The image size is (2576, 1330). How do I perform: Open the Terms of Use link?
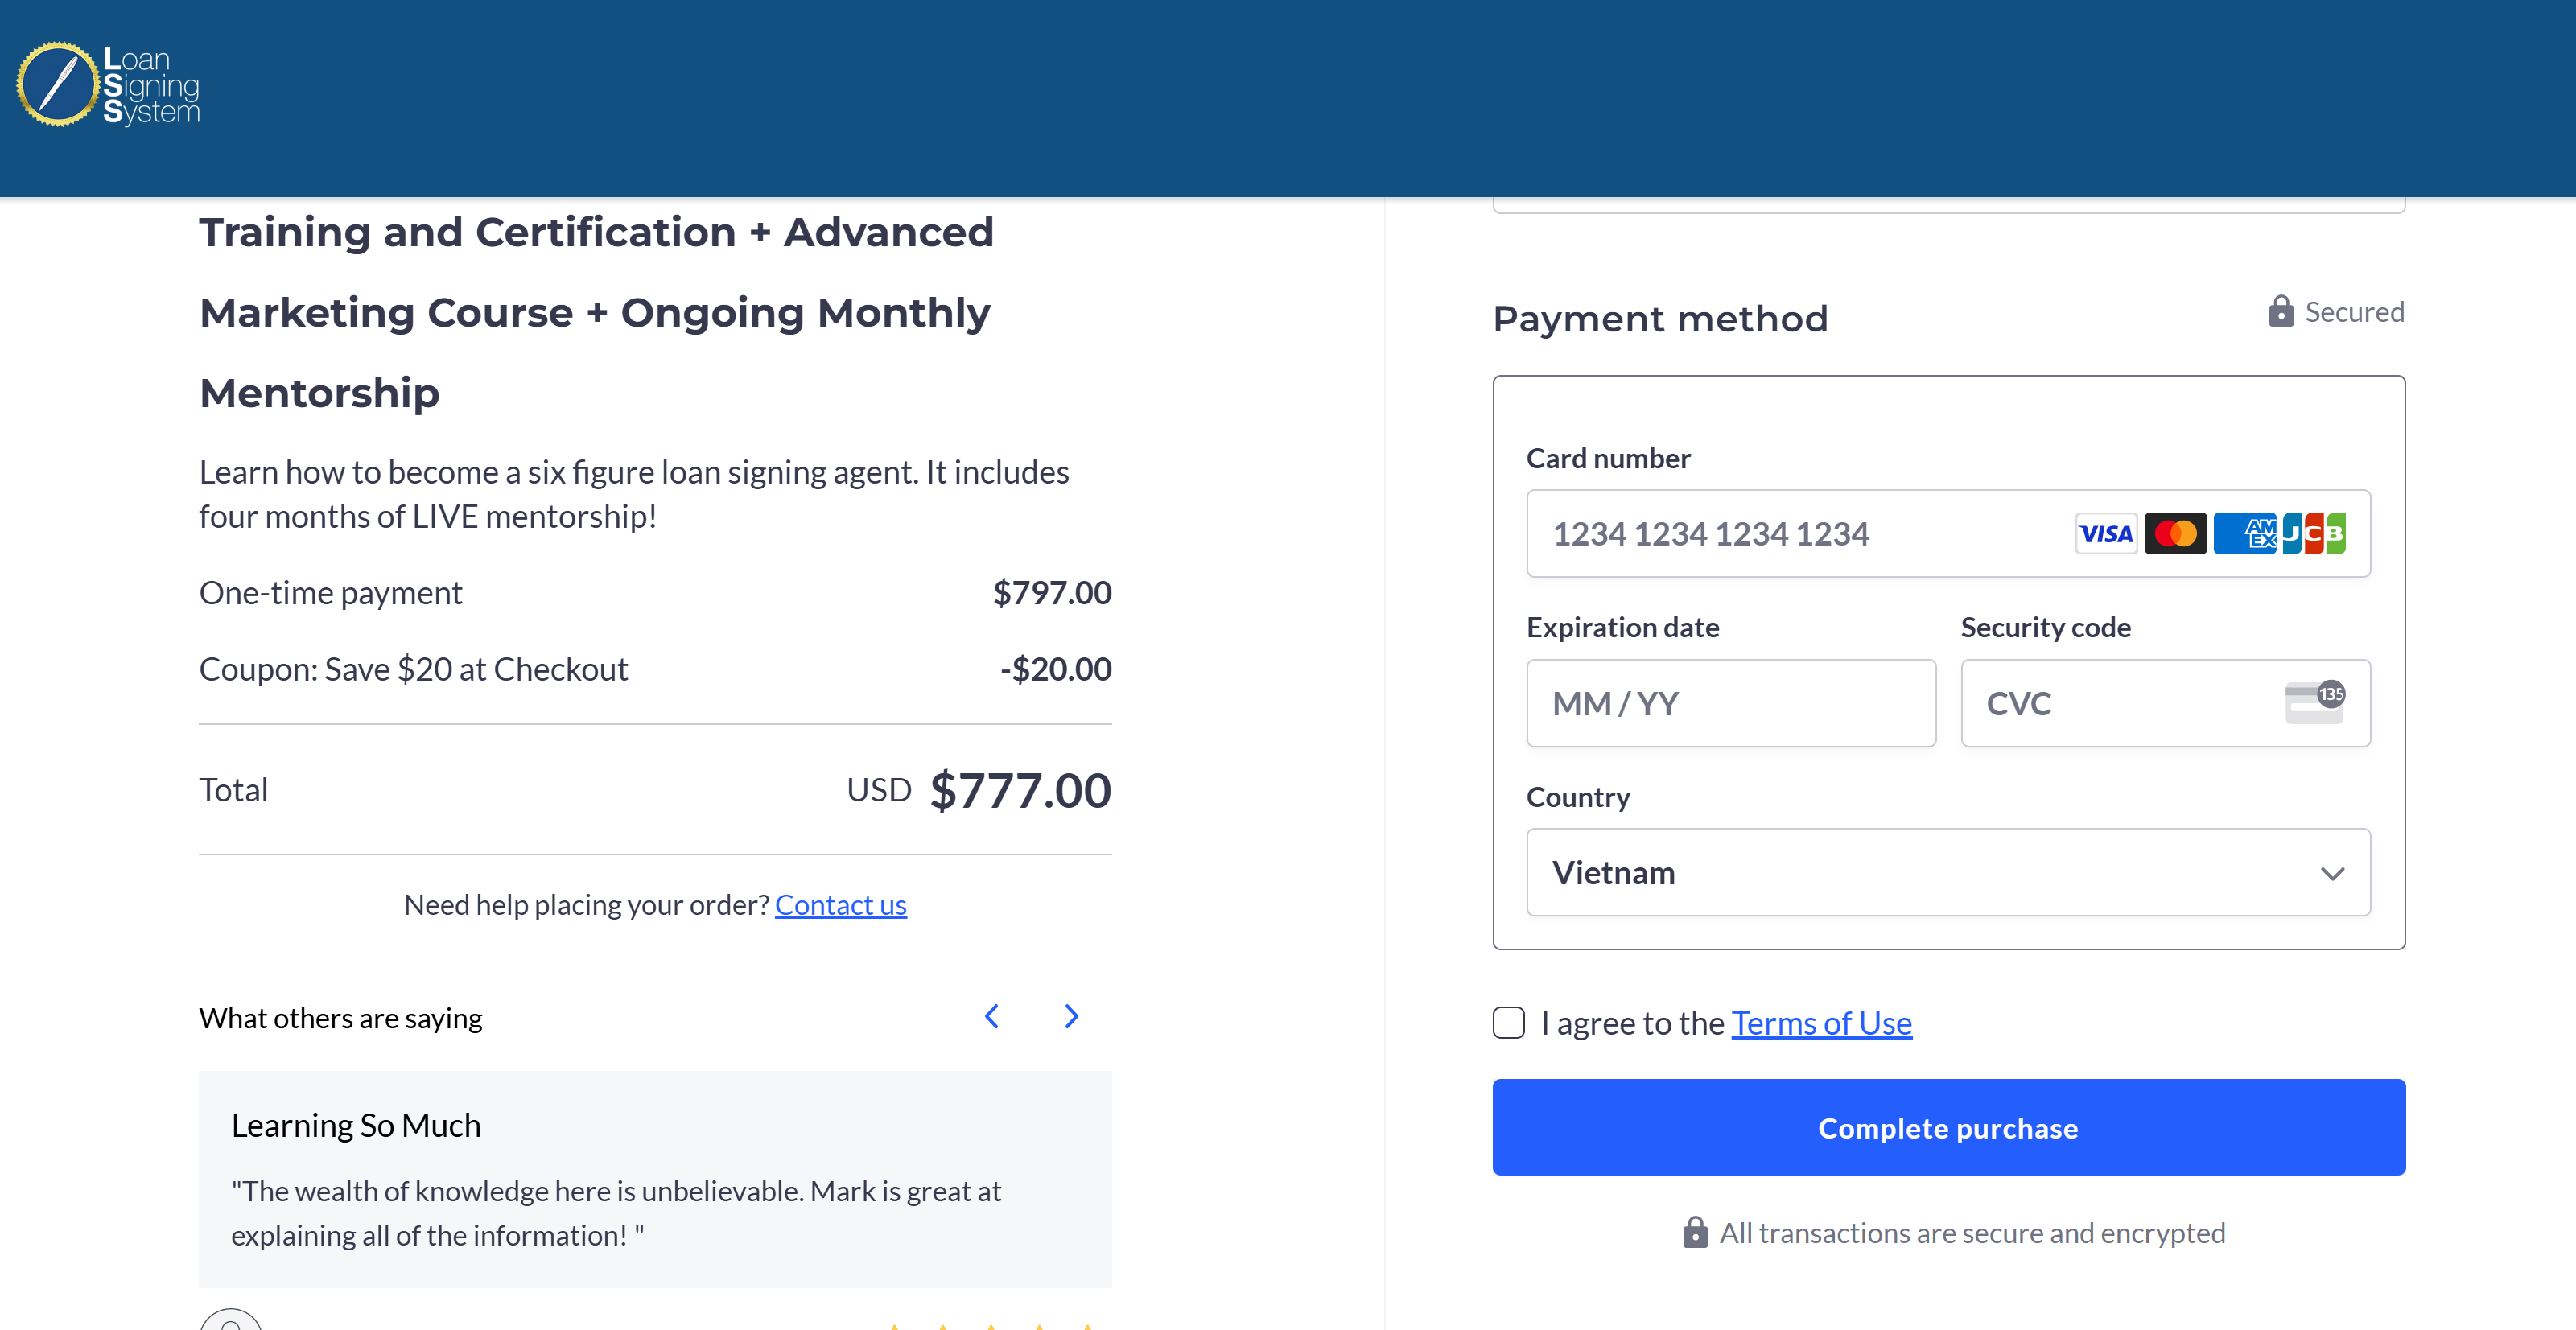pyautogui.click(x=1822, y=1024)
